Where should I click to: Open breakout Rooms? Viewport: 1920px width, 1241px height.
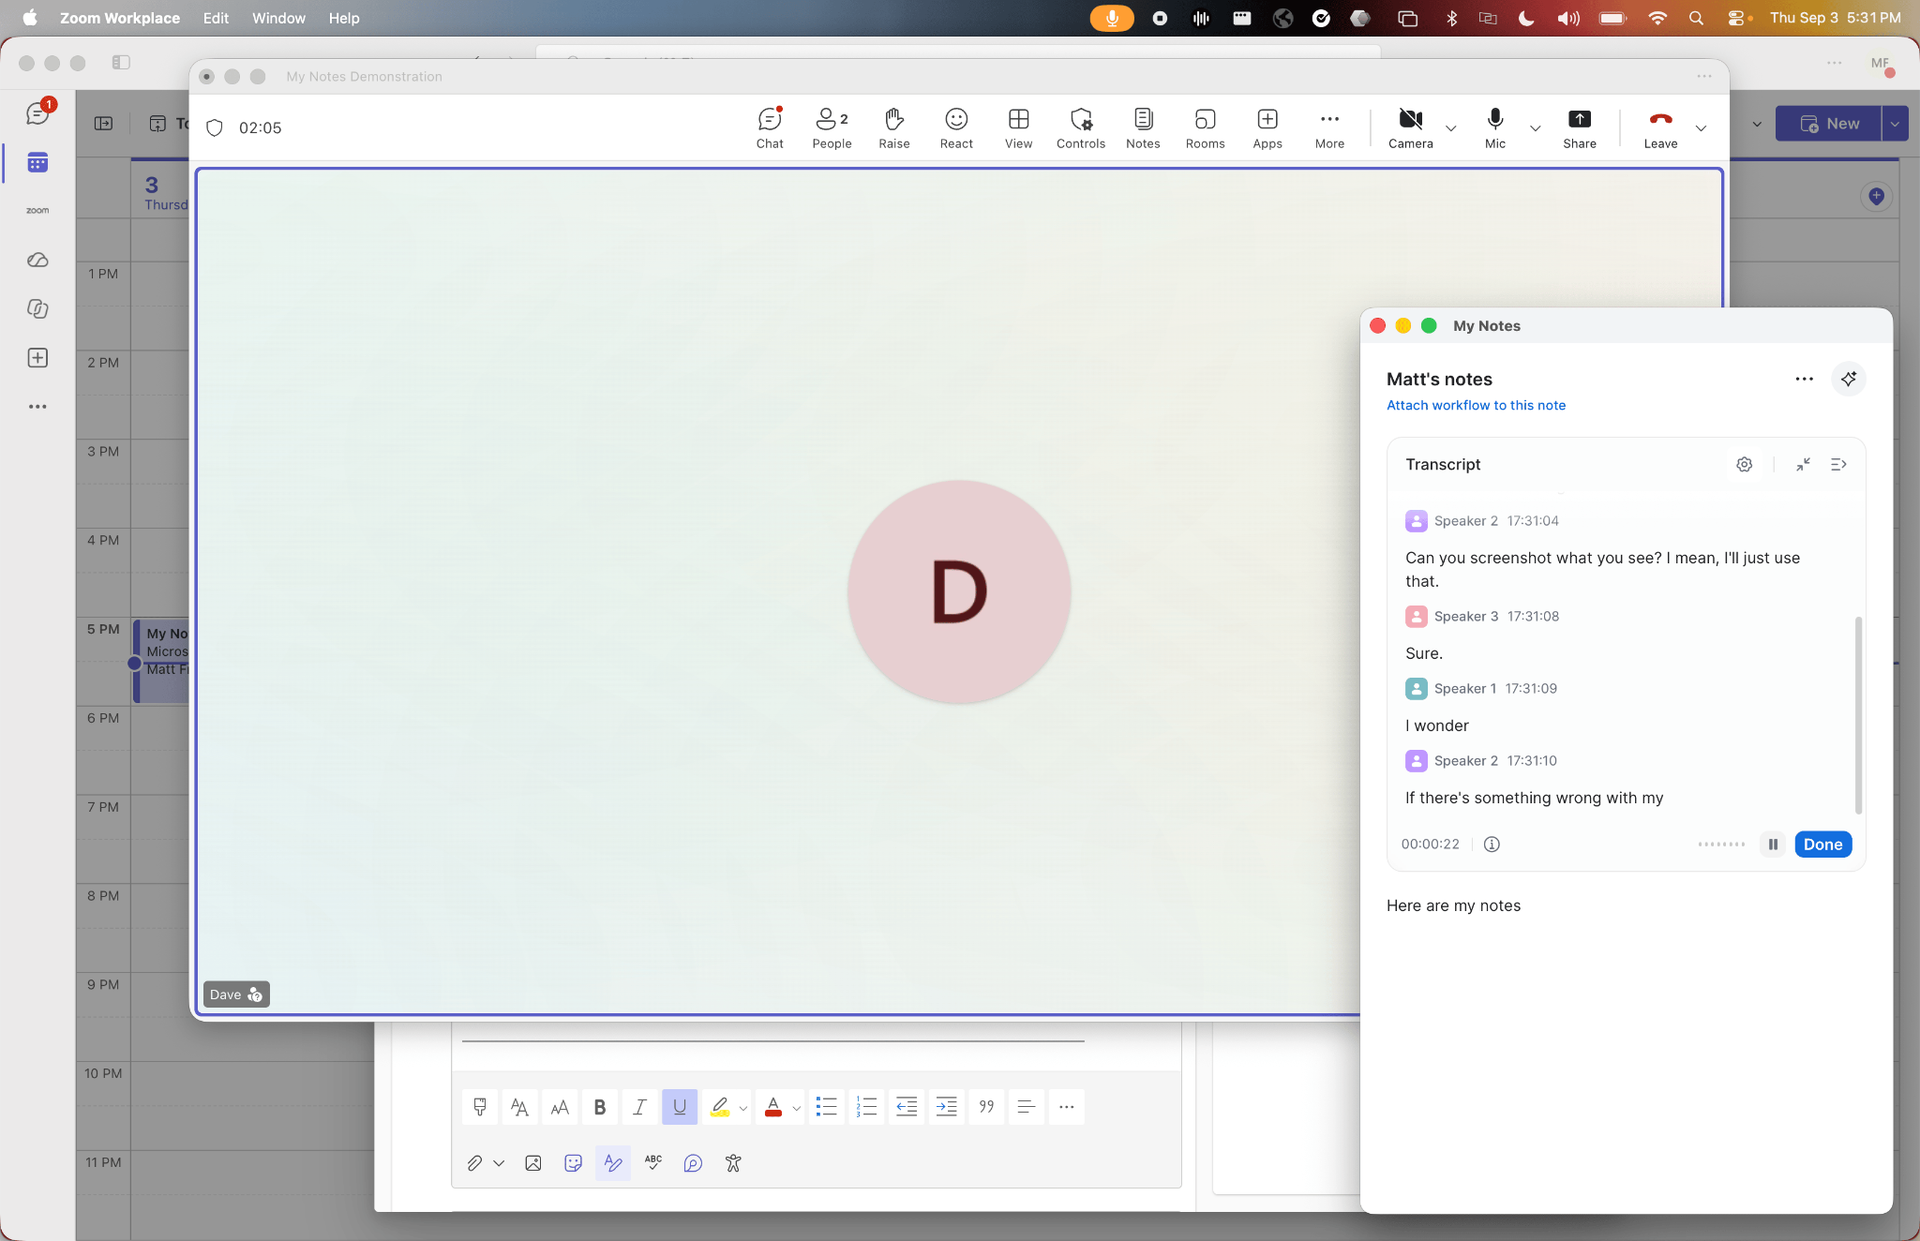[1205, 127]
